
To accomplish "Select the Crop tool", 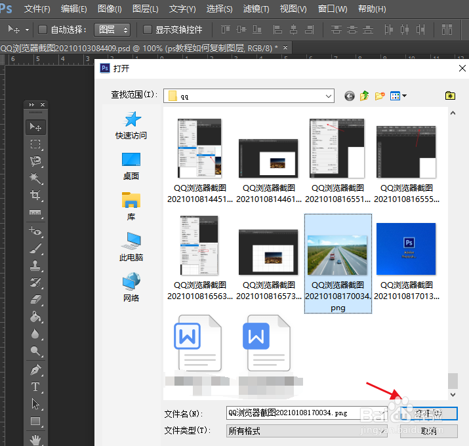I will click(x=35, y=195).
